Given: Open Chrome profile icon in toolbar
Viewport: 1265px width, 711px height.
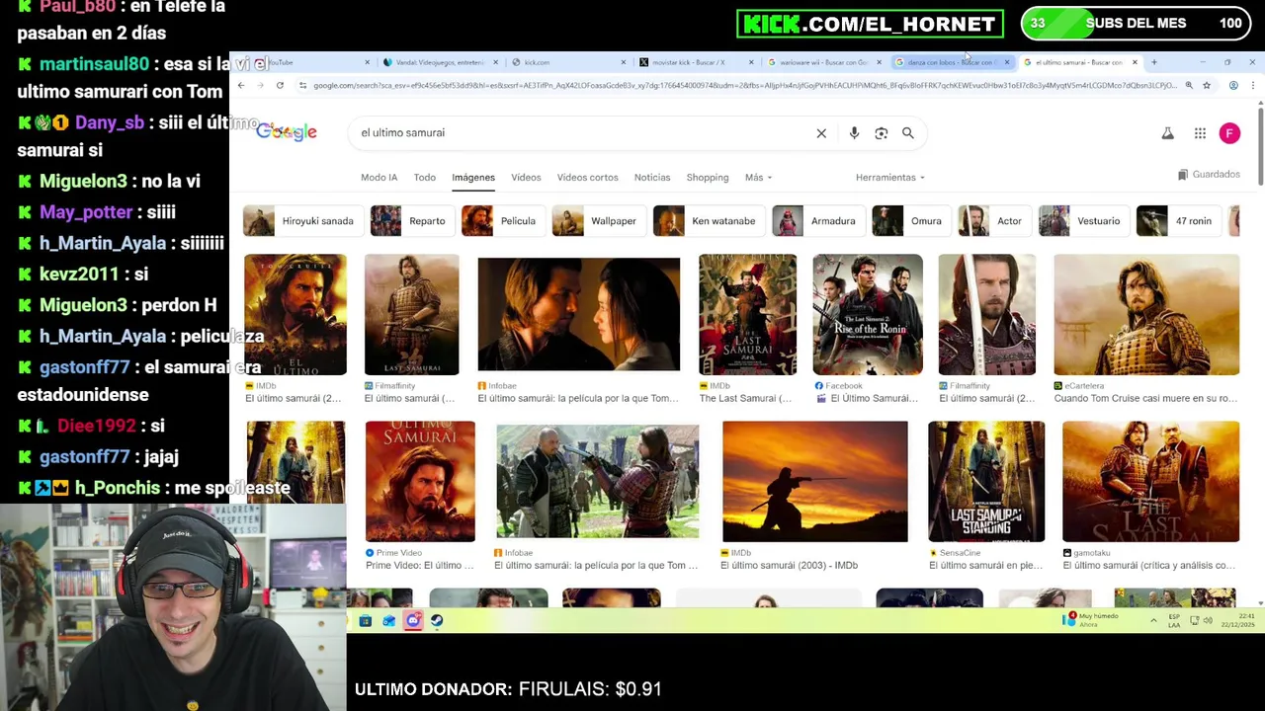Looking at the screenshot, I should (1233, 86).
